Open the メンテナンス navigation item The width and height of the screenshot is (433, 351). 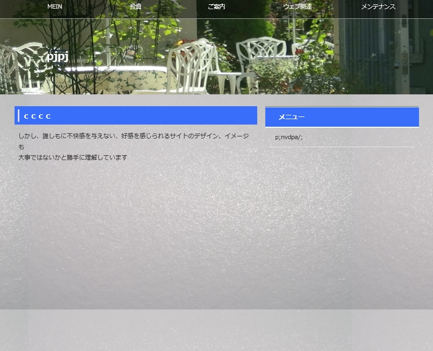tap(379, 6)
